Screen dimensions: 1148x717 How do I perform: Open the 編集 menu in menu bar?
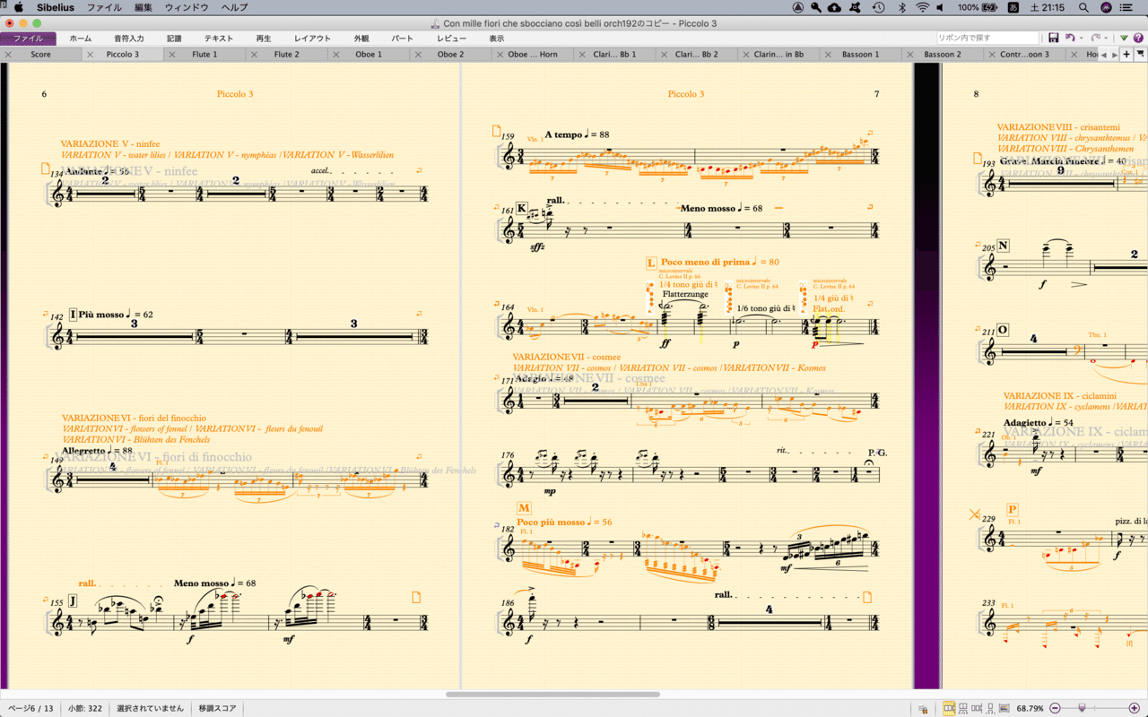pyautogui.click(x=143, y=7)
